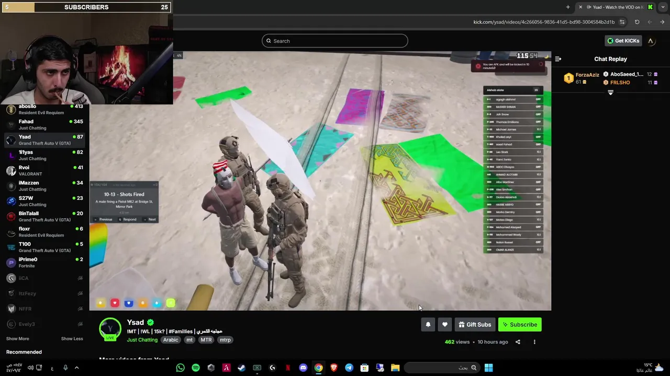Screen dimensions: 670x376
Task: Click the right-pointing navigation arrow in browser
Action: coord(662,22)
